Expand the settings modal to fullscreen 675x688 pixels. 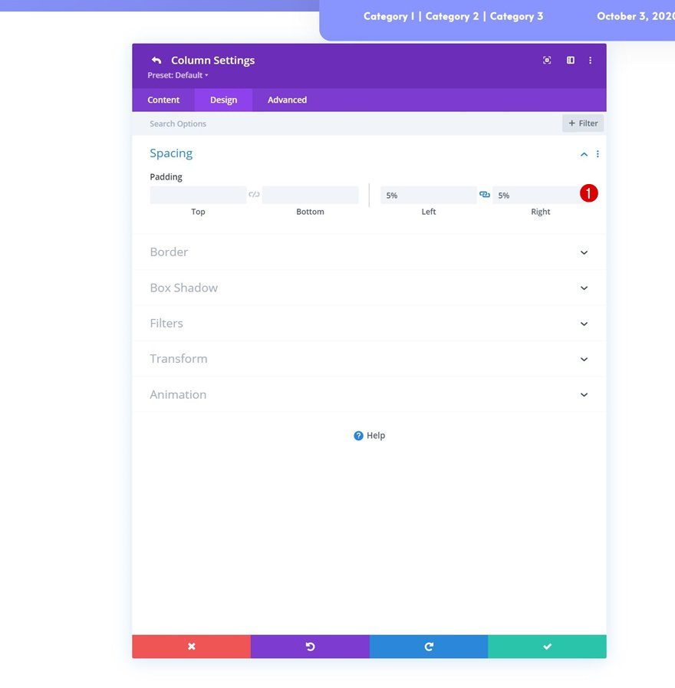[x=547, y=59]
